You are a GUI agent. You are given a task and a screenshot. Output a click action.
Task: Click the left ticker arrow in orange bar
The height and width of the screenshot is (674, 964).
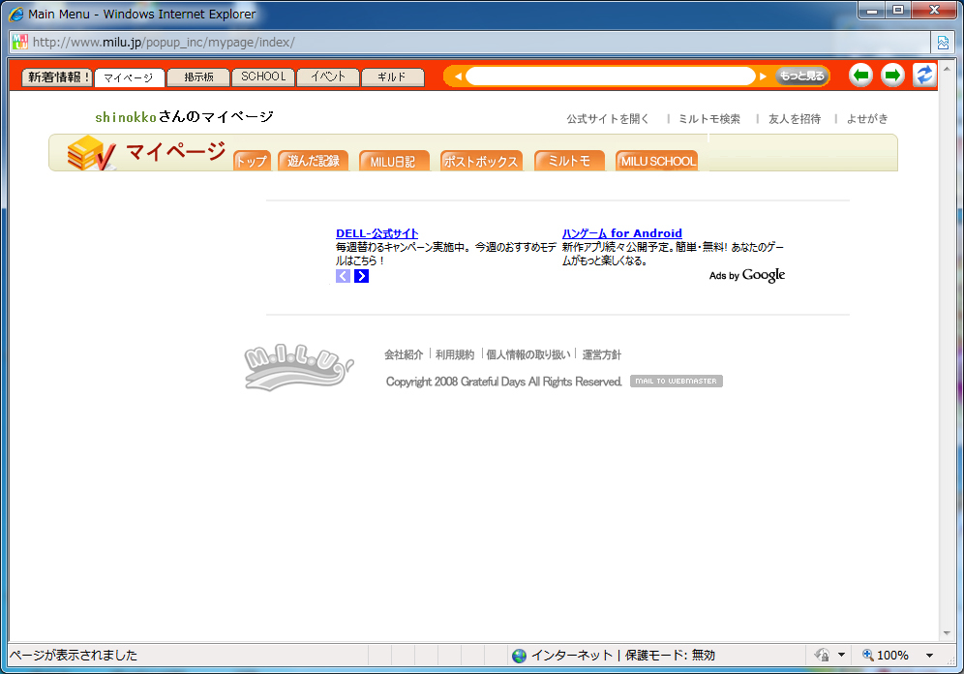pos(458,77)
